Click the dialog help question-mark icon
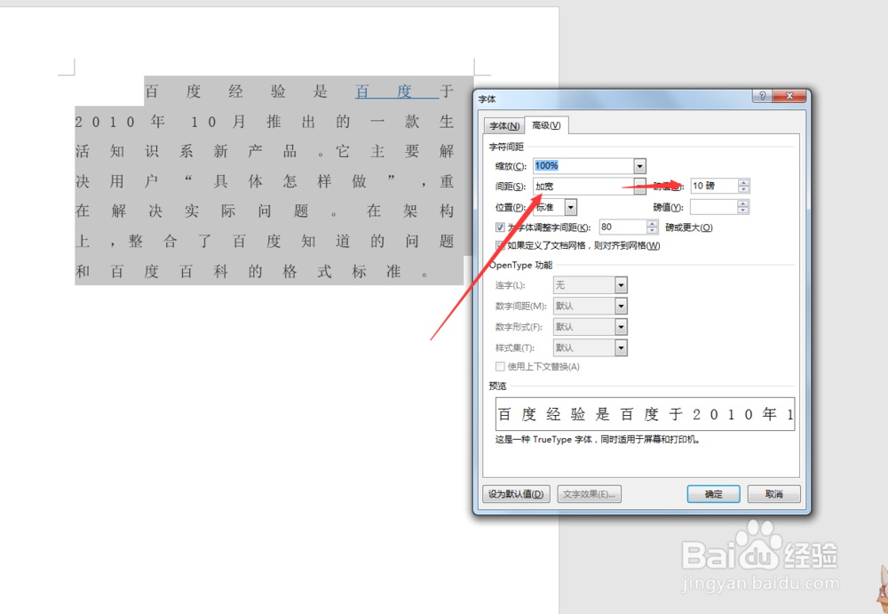Image resolution: width=888 pixels, height=614 pixels. (x=762, y=96)
